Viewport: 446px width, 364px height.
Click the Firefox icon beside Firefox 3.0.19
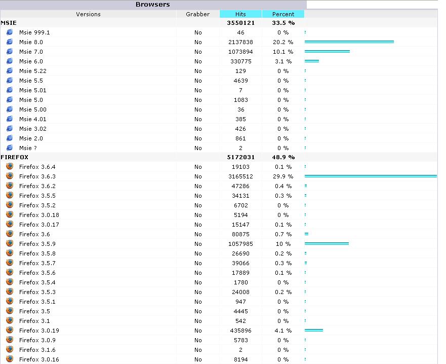(10, 330)
